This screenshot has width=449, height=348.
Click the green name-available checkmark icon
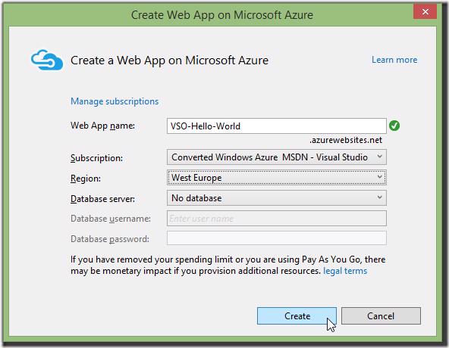394,126
